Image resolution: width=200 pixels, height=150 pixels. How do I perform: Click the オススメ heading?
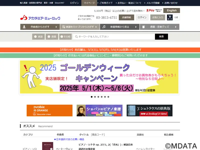(29, 126)
